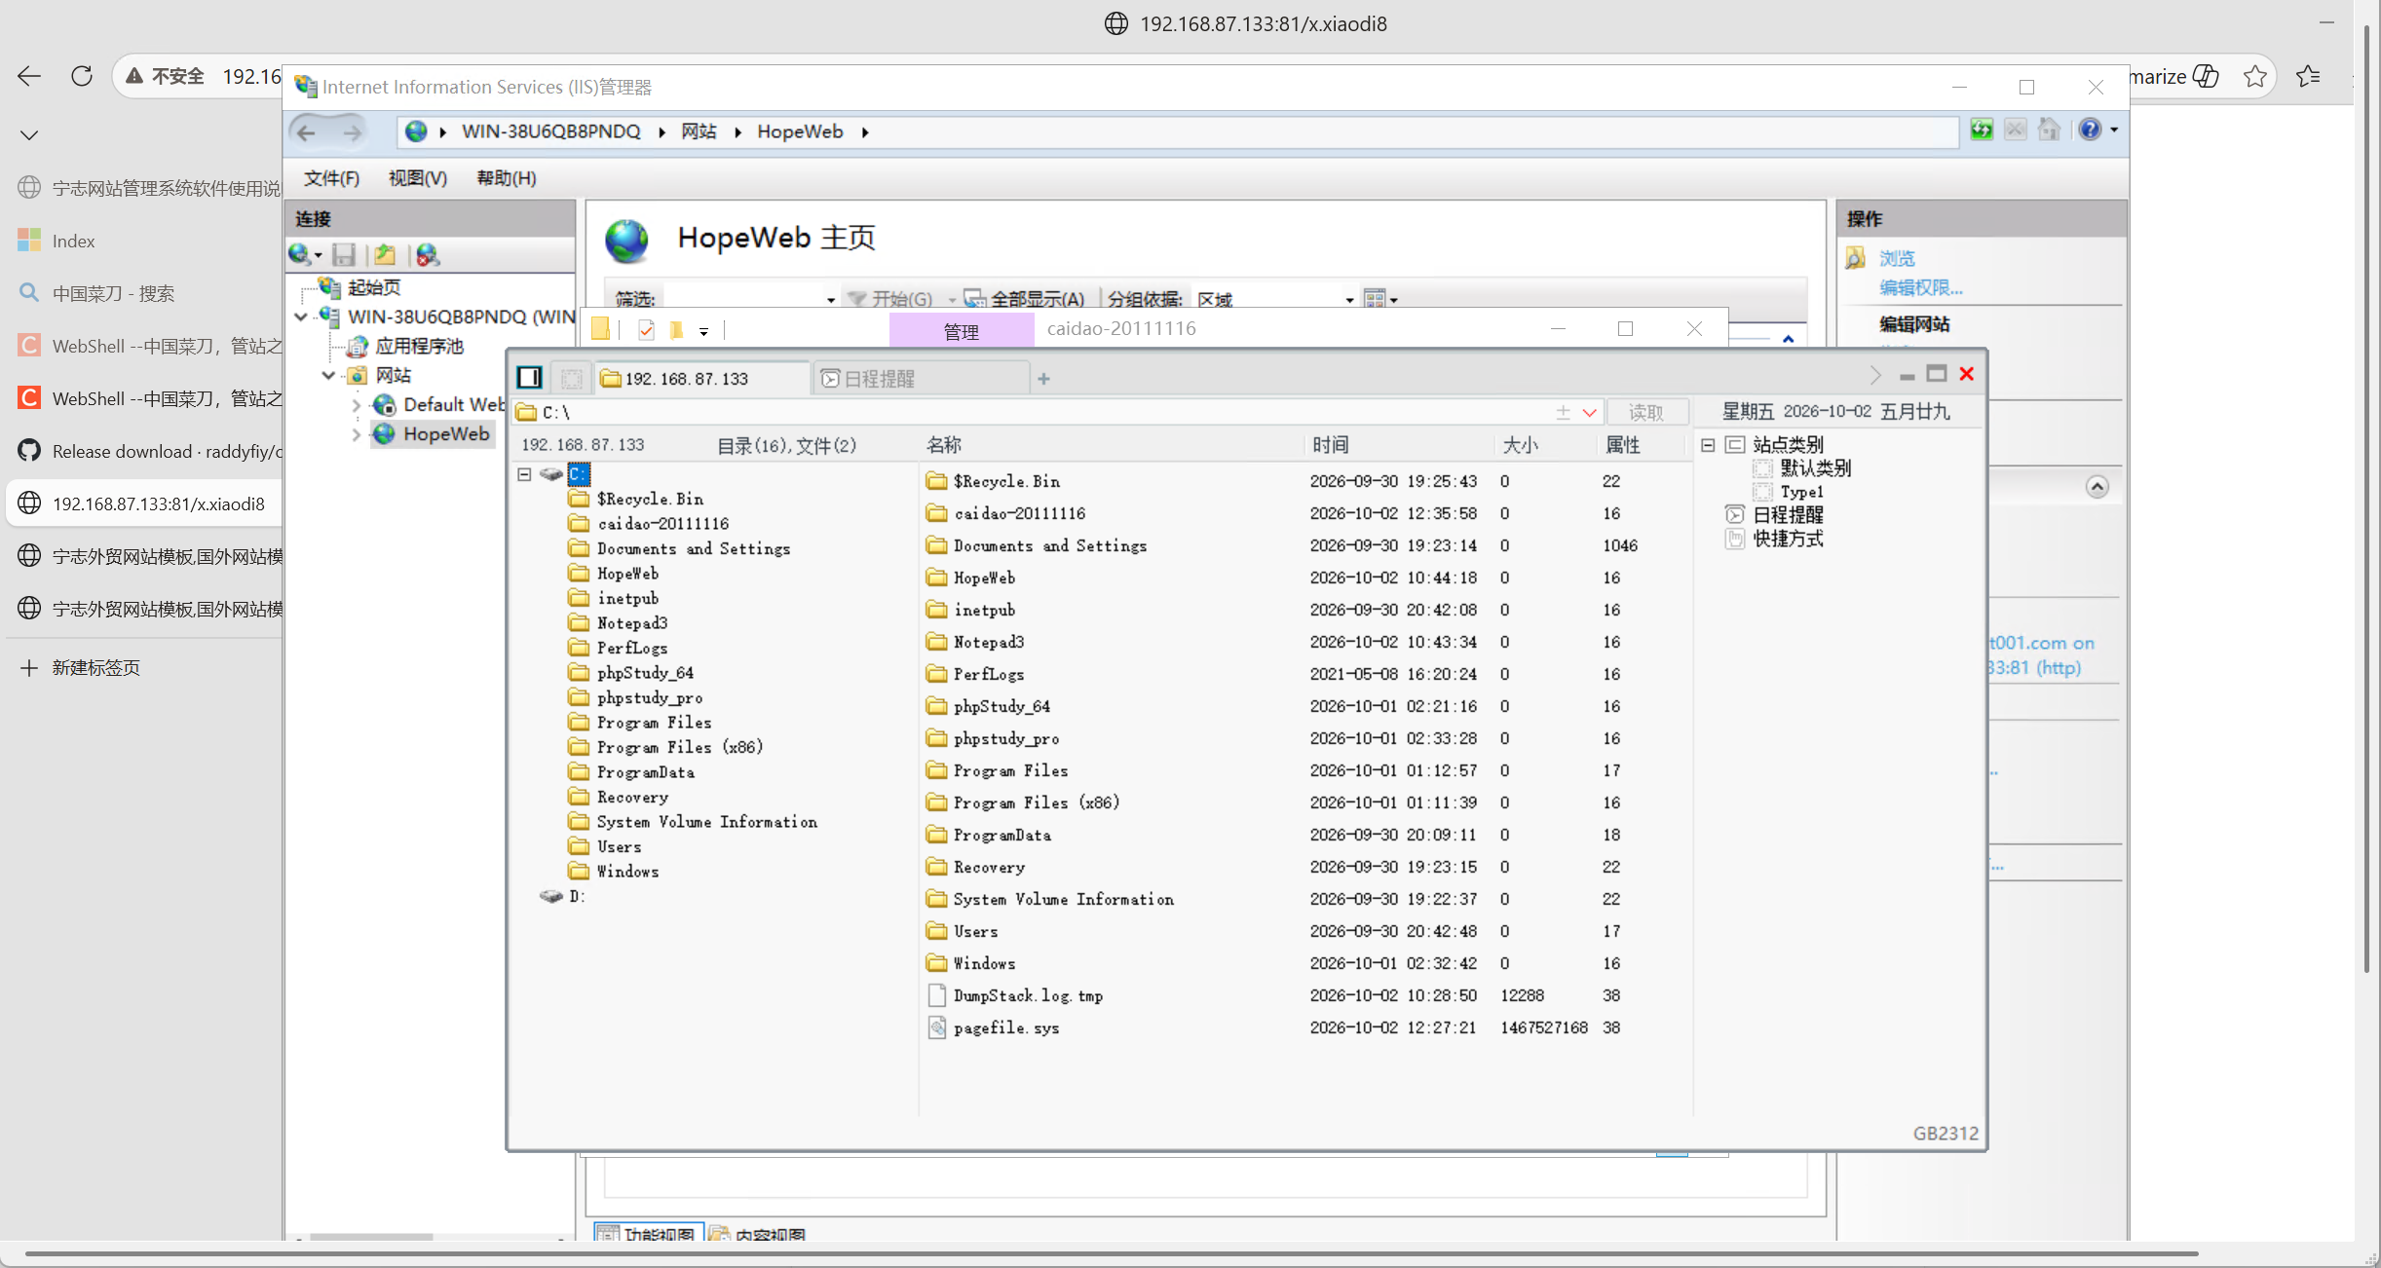The height and width of the screenshot is (1268, 2381).
Task: Click the up-folder icon in Connections toolbar
Action: (385, 255)
